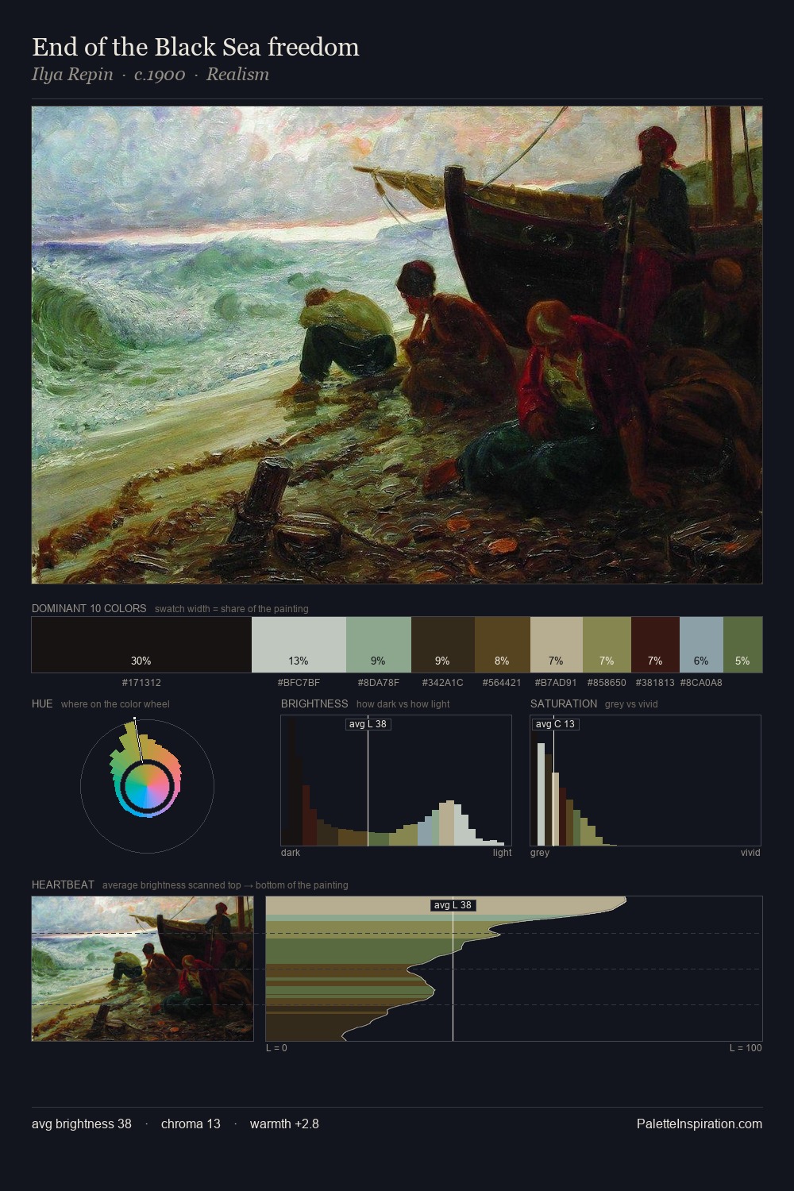794x1191 pixels.
Task: Click the #8DA78F hex code label
Action: click(379, 683)
